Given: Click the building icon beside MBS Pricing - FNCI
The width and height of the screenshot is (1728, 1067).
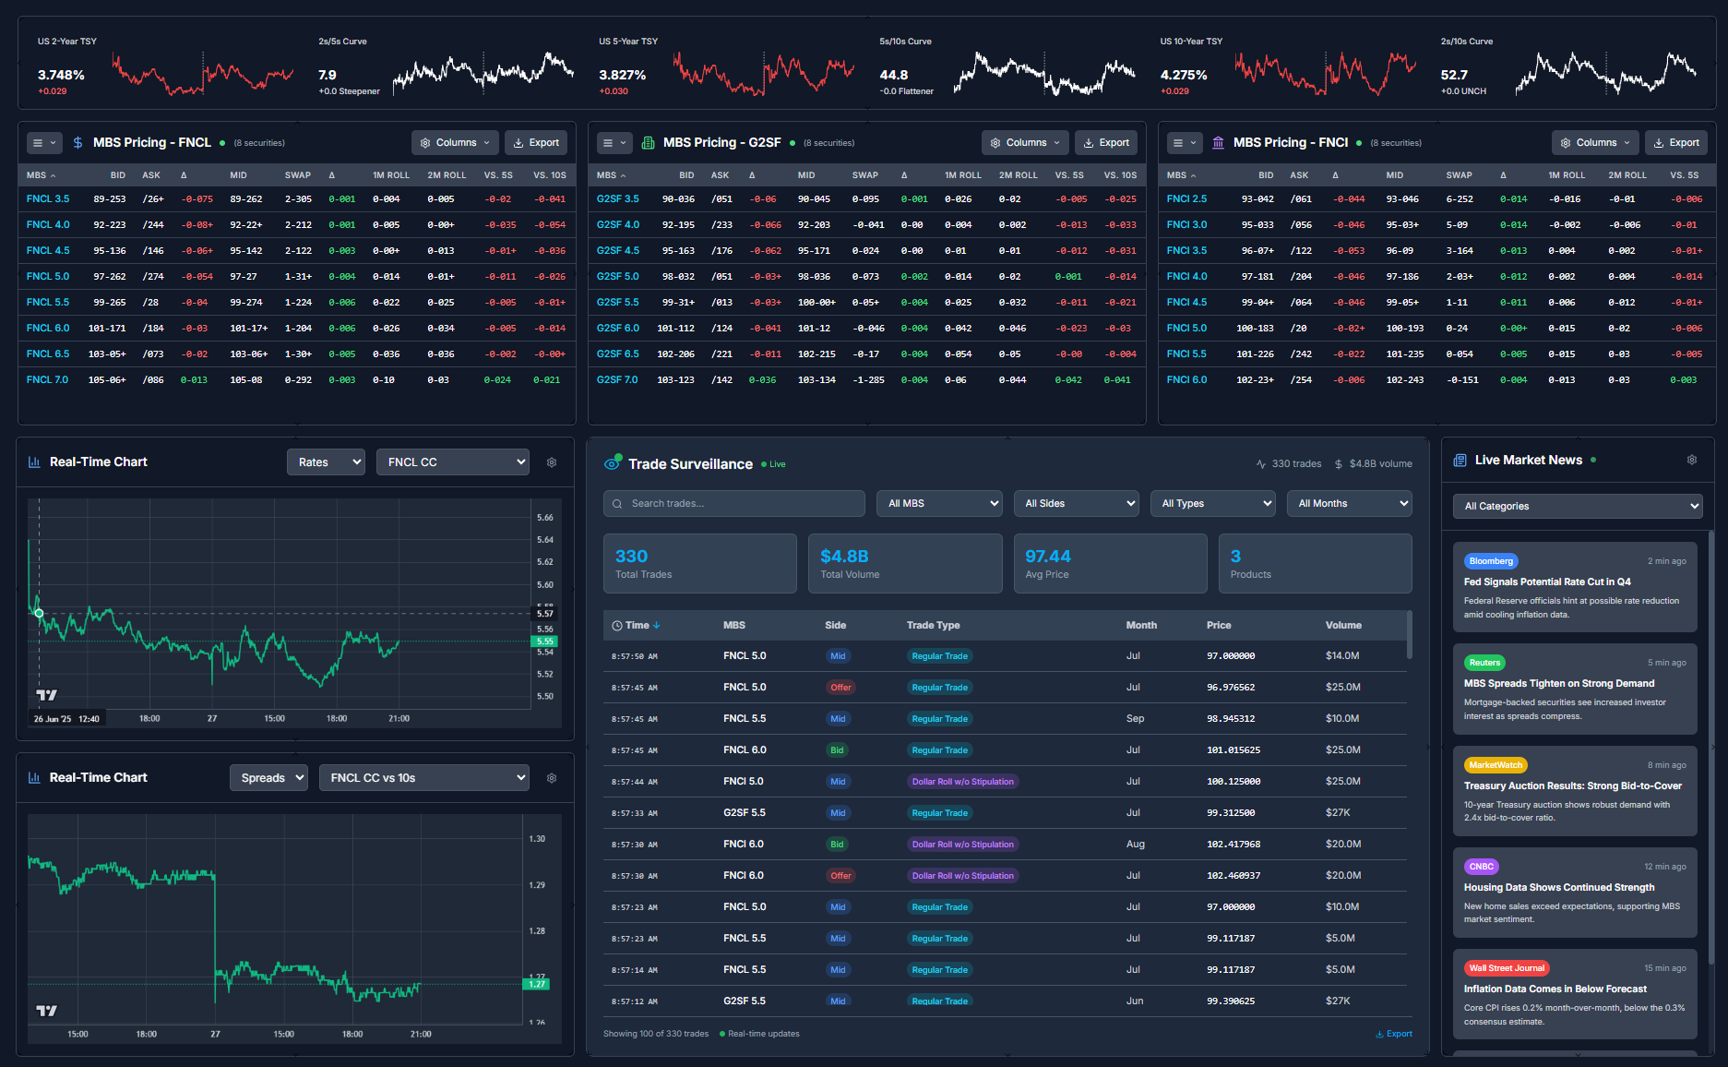Looking at the screenshot, I should click(x=1218, y=142).
